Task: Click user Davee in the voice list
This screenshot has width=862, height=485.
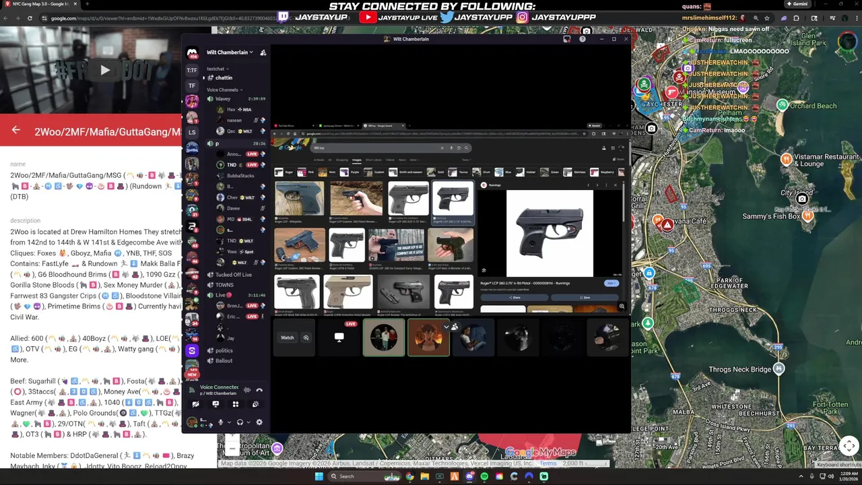Action: pyautogui.click(x=233, y=208)
